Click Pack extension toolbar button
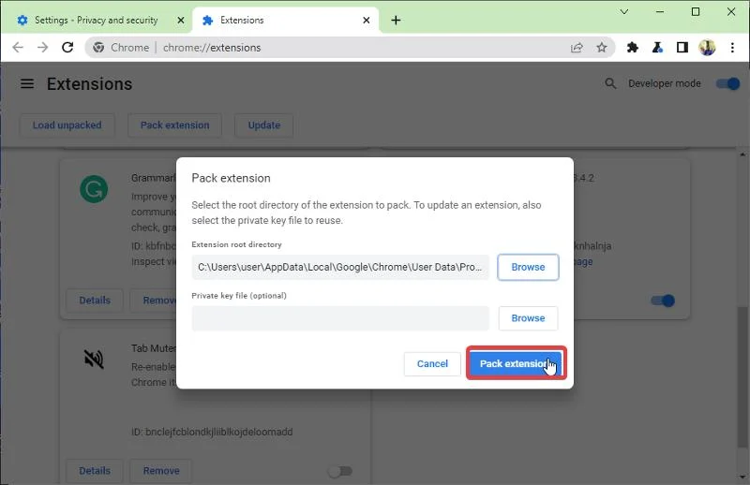The width and height of the screenshot is (750, 485). (174, 125)
